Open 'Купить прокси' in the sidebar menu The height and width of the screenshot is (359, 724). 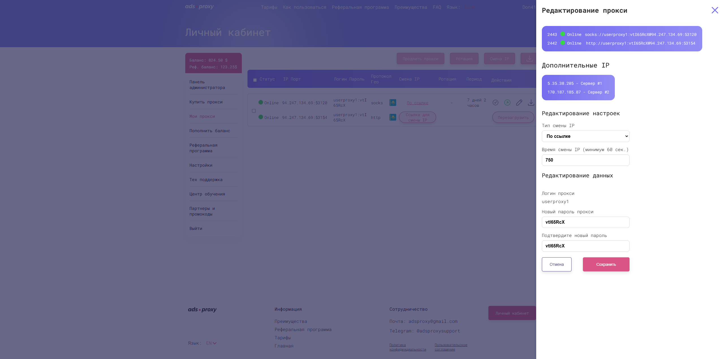coord(206,102)
